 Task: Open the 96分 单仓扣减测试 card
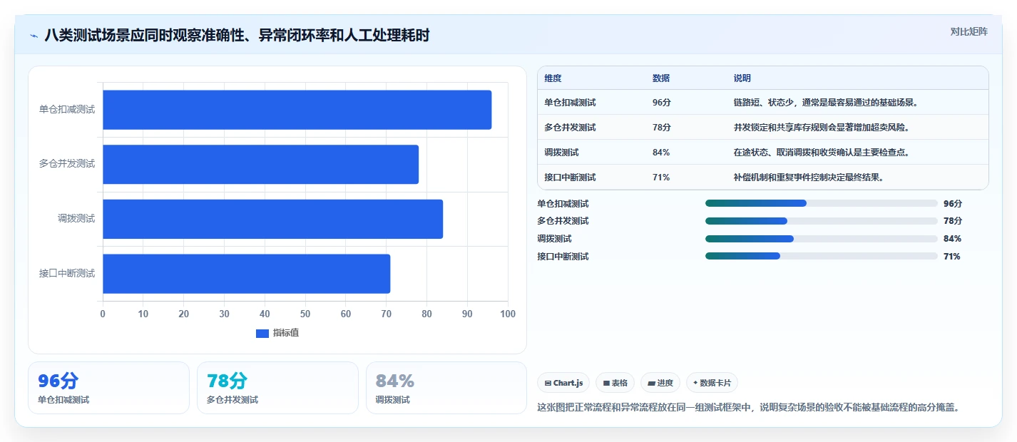click(109, 388)
